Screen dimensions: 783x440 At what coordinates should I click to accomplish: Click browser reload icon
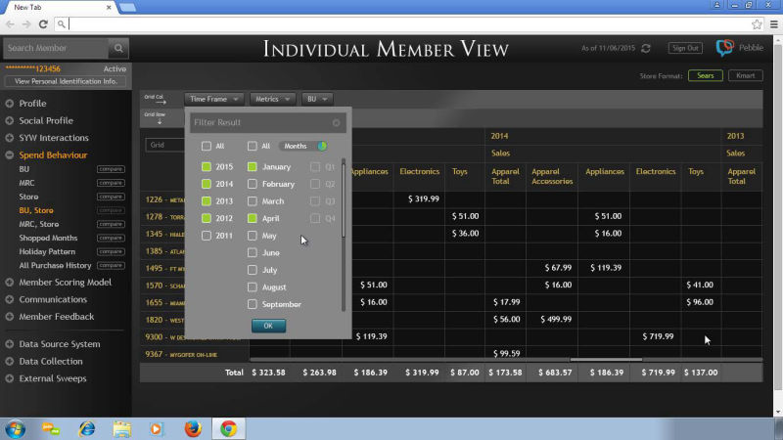(x=45, y=23)
